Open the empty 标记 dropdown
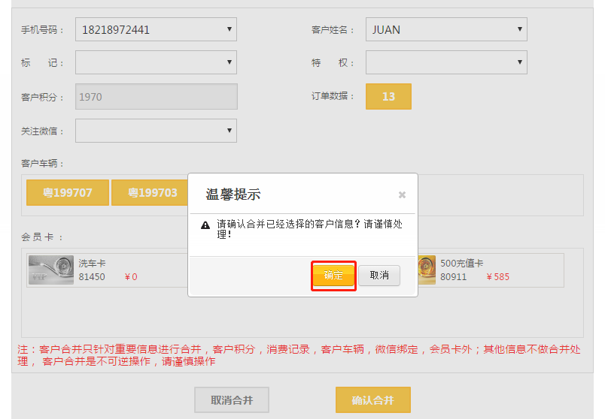Viewport: 605px width, 419px height. point(156,63)
